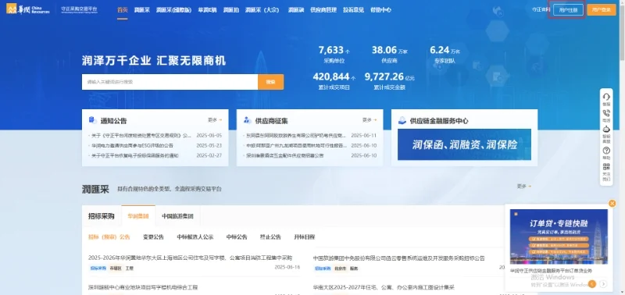Click the 通知公告 document icon
Image resolution: width=625 pixels, height=295 pixels.
(92, 120)
